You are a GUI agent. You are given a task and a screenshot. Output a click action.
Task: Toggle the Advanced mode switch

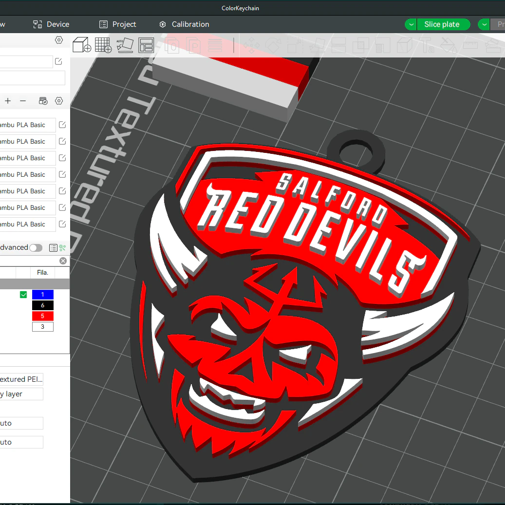36,247
